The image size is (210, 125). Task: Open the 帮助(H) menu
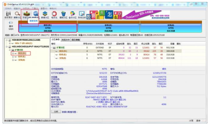tap(53, 8)
